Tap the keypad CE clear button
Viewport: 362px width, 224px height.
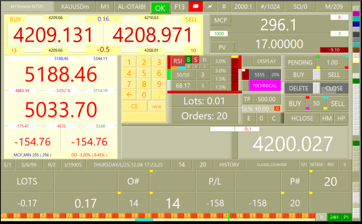pos(134,107)
